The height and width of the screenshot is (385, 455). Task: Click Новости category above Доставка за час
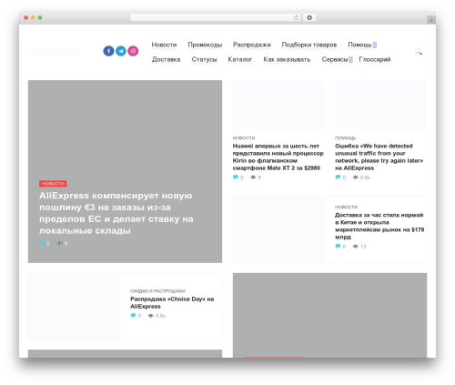click(346, 207)
